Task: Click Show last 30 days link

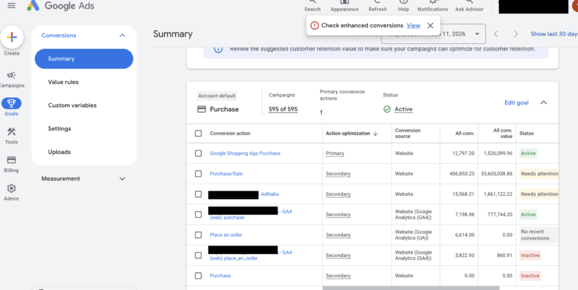Action: click(x=554, y=34)
